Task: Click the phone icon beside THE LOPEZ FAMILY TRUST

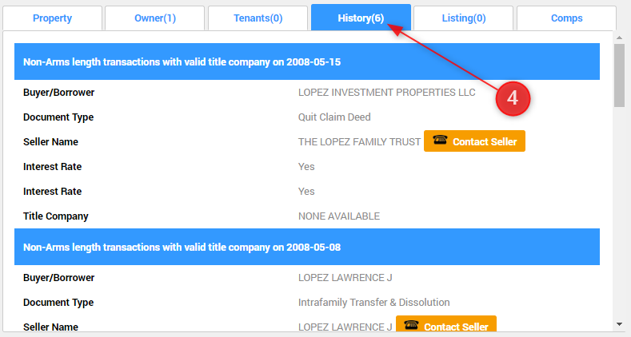Action: (439, 141)
